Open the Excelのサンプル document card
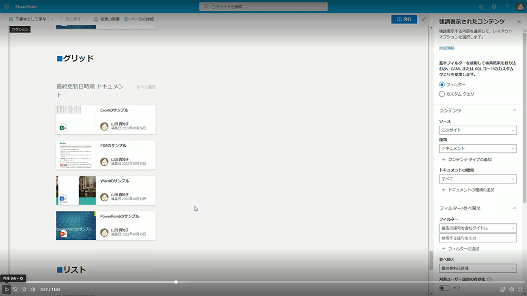This screenshot has width=527, height=296. [x=106, y=120]
